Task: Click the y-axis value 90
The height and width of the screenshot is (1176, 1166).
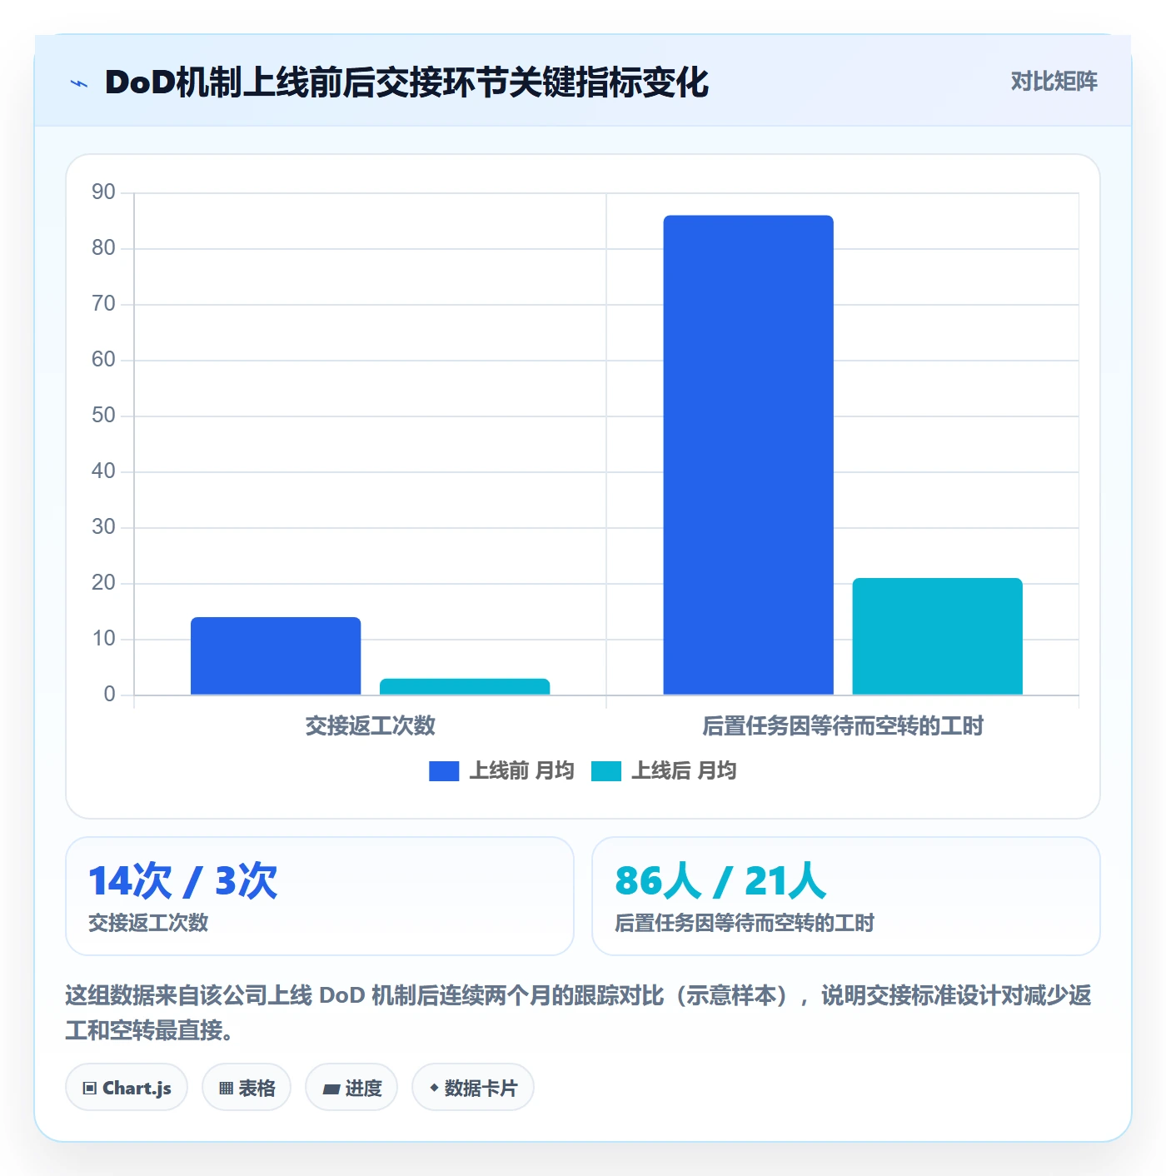Action: click(x=103, y=192)
